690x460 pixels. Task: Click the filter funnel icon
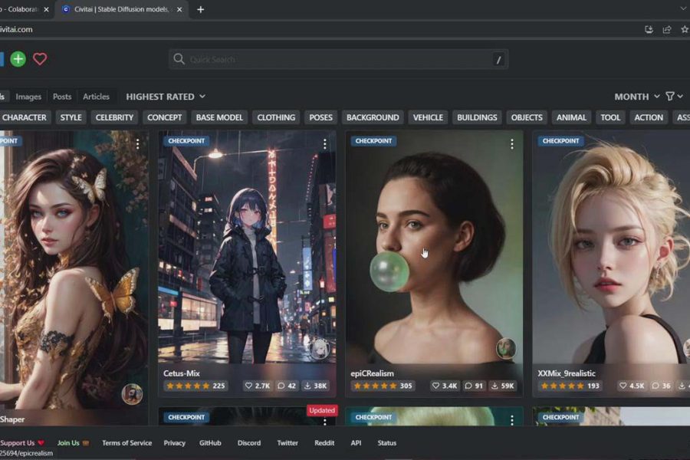tap(670, 97)
